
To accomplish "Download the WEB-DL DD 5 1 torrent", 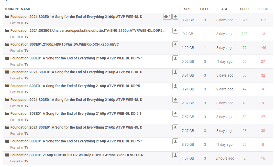I will (x=175, y=114).
